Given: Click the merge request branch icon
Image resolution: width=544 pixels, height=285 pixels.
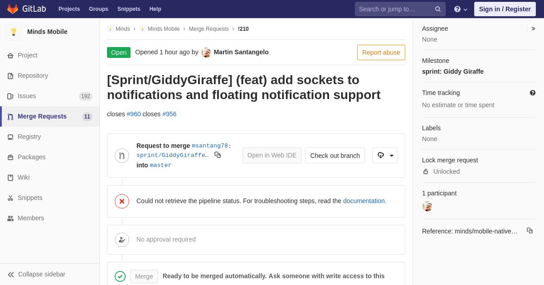Looking at the screenshot, I should 122,156.
